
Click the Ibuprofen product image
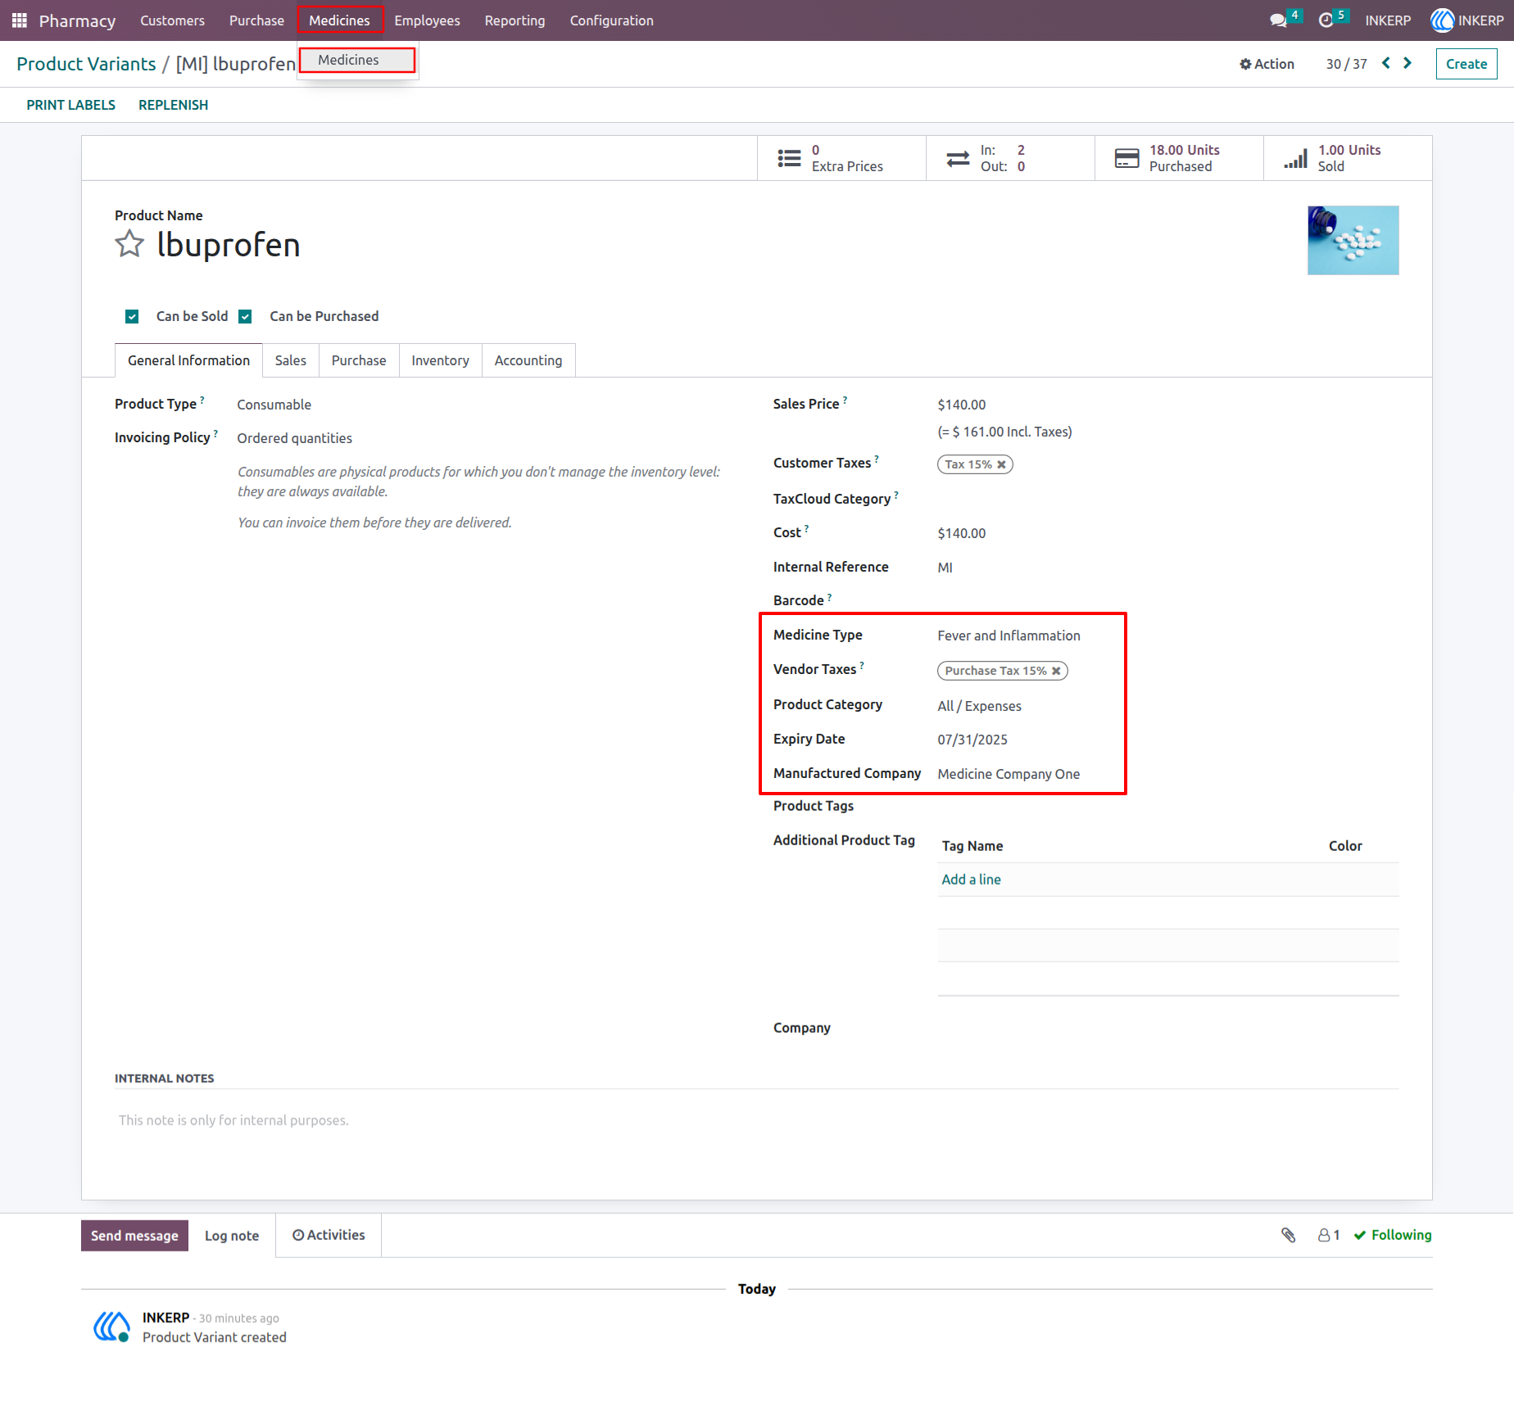pos(1353,240)
